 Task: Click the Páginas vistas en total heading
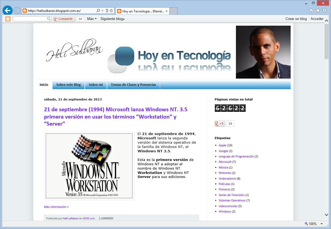(x=233, y=99)
